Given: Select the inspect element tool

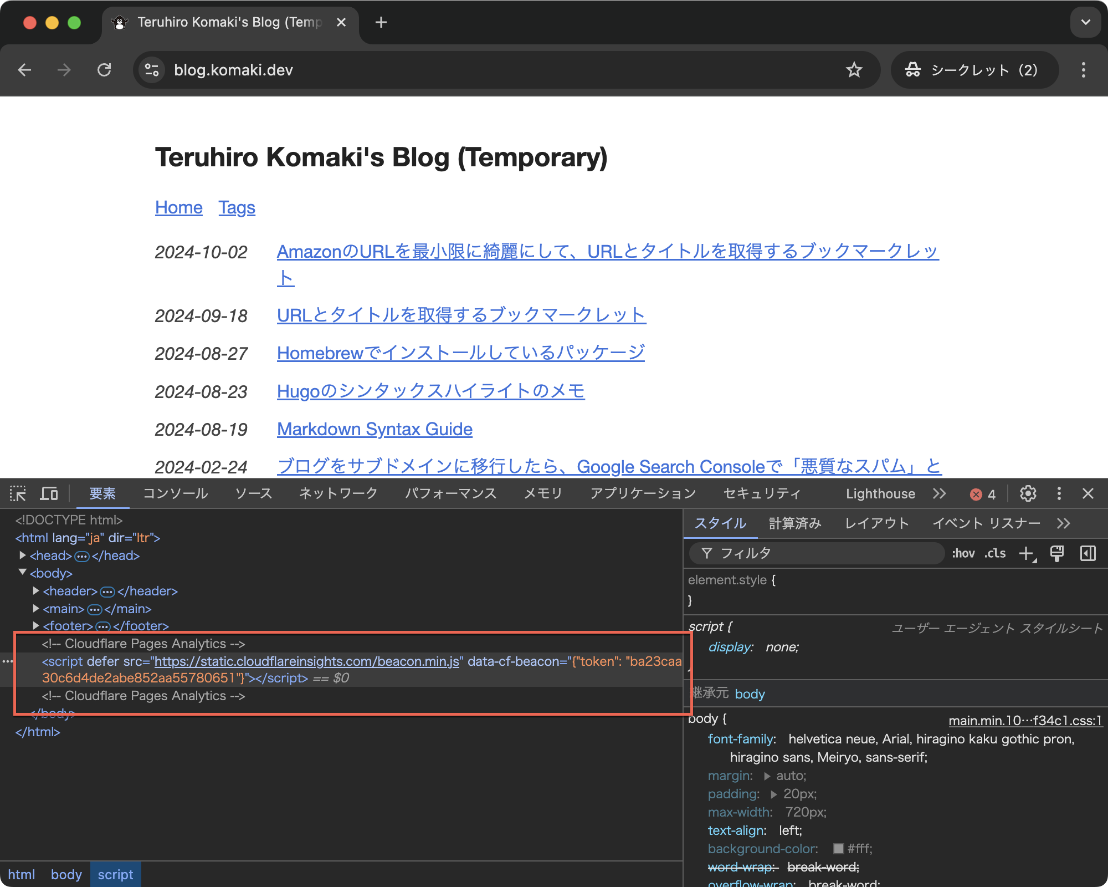Looking at the screenshot, I should (18, 493).
